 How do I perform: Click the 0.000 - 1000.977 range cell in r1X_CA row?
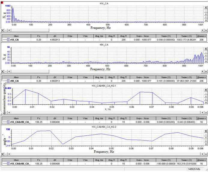143,40
